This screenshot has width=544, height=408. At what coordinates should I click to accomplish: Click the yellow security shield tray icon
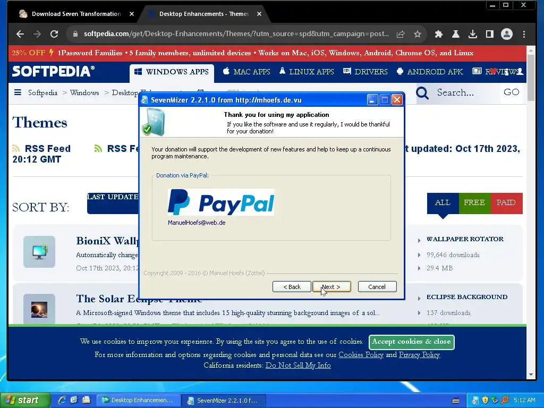(485, 401)
